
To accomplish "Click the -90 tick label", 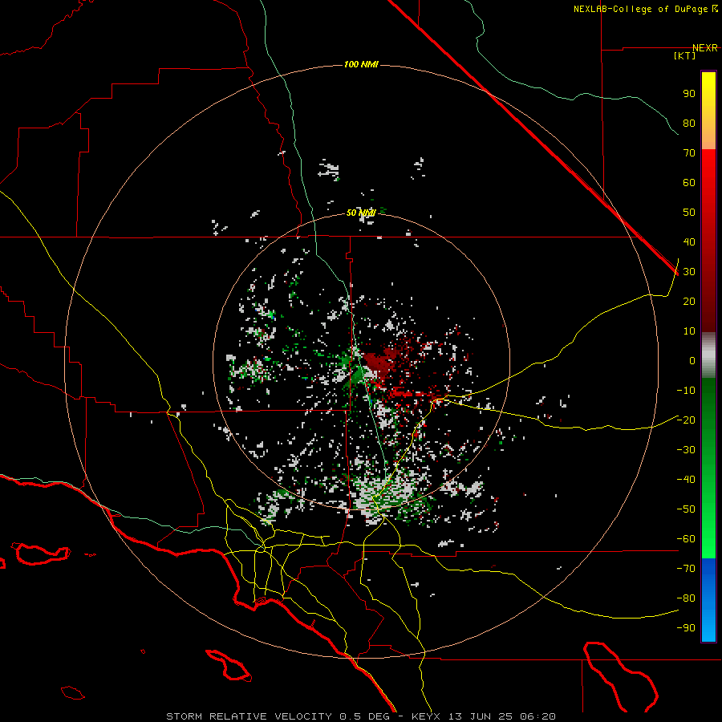I will coord(686,628).
